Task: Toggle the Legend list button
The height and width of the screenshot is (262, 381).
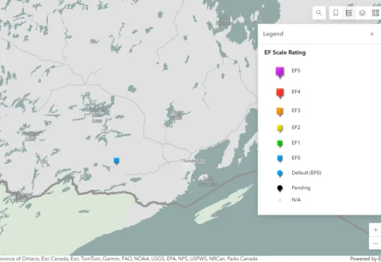Action: (349, 13)
